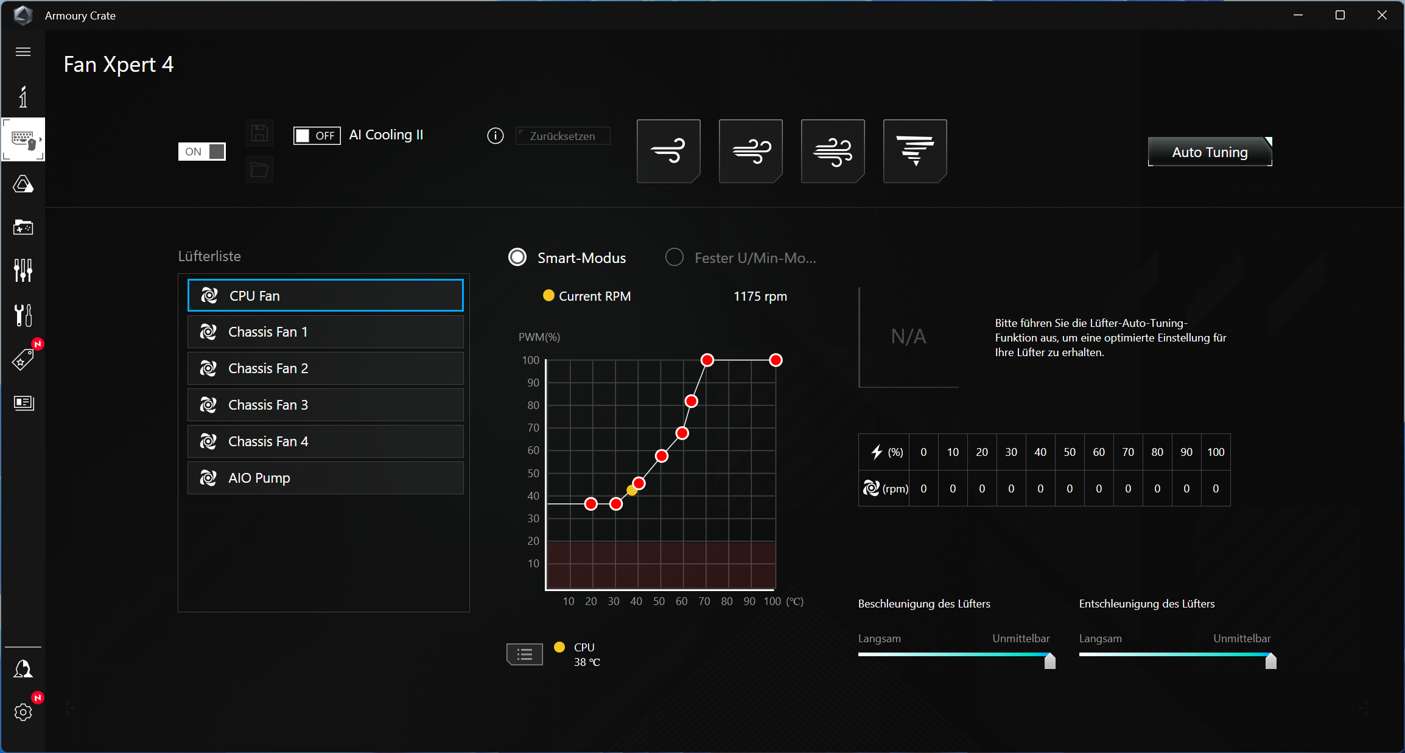Select the Fester U/Min-Modus radio button

(674, 257)
